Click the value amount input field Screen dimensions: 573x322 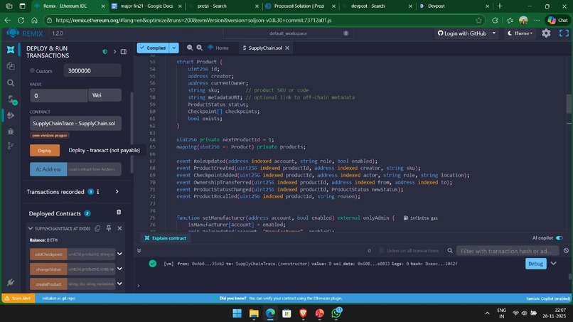(x=58, y=96)
